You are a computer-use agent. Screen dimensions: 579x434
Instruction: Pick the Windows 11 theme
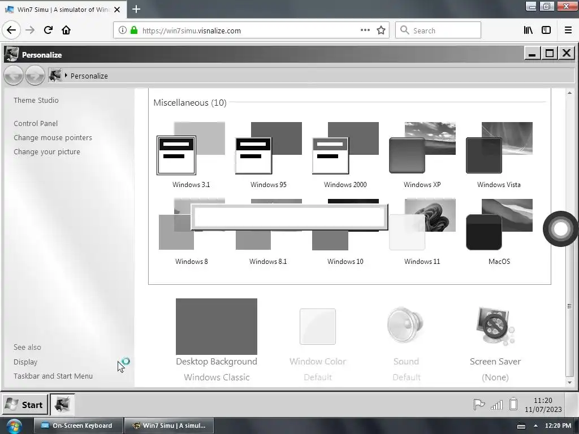[x=422, y=224]
